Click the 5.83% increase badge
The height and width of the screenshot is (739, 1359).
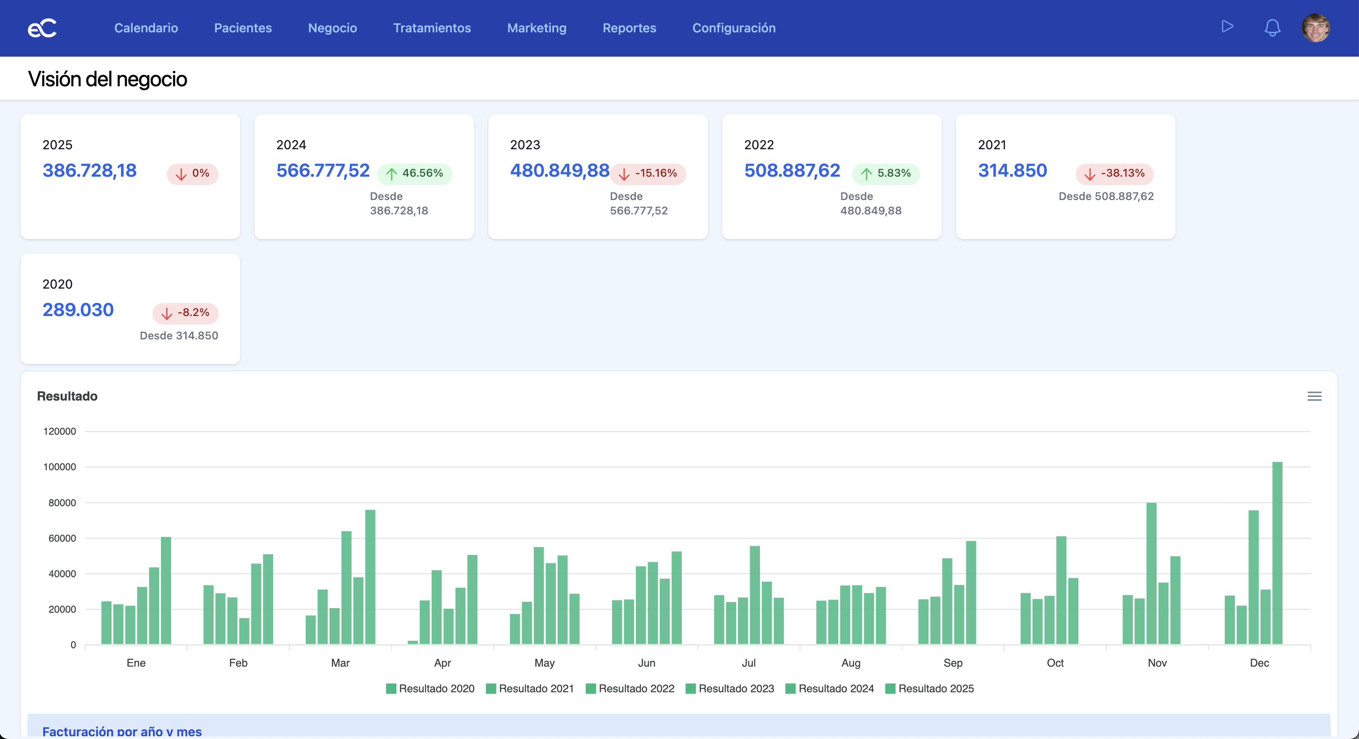tap(885, 174)
